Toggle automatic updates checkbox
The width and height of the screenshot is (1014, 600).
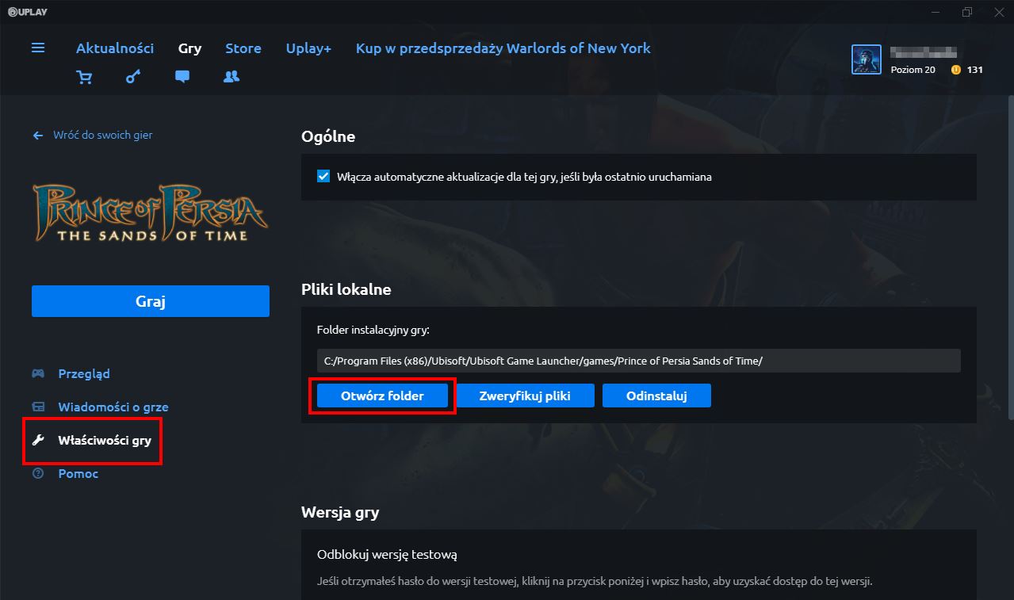(323, 177)
